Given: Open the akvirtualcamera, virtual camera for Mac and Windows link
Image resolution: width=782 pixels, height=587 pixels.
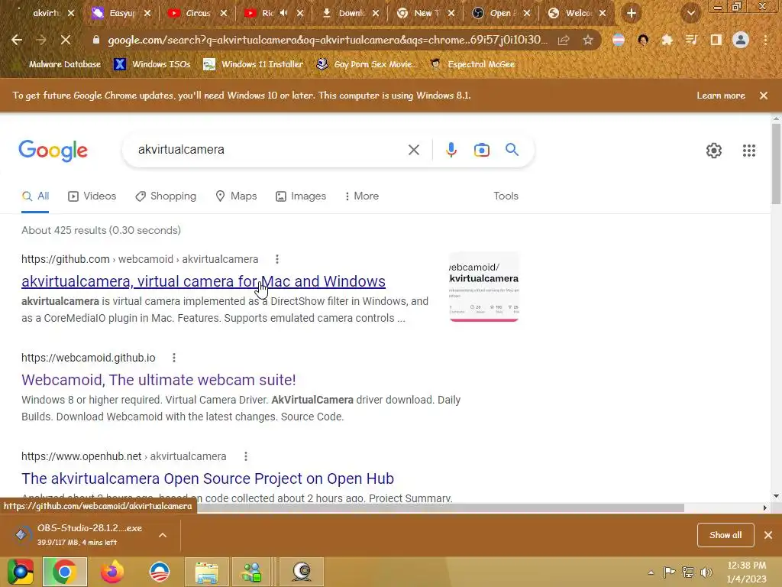Looking at the screenshot, I should [x=203, y=281].
